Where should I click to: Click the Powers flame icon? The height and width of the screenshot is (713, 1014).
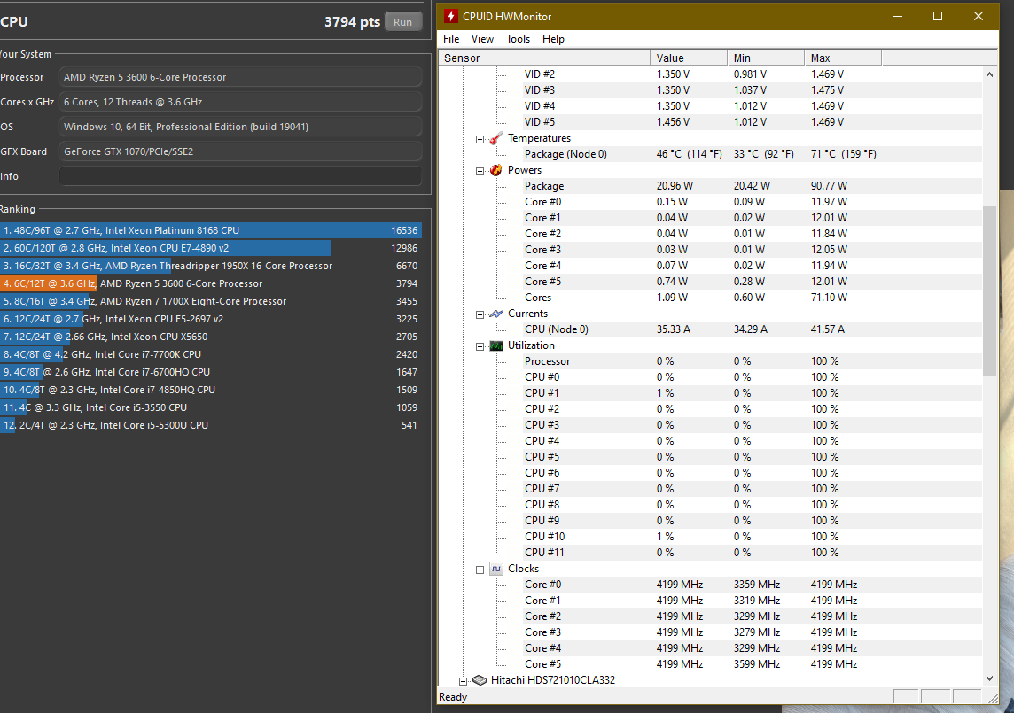[x=496, y=170]
